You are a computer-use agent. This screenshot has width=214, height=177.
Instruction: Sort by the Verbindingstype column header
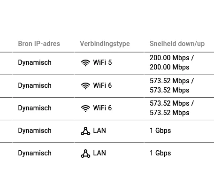point(105,44)
